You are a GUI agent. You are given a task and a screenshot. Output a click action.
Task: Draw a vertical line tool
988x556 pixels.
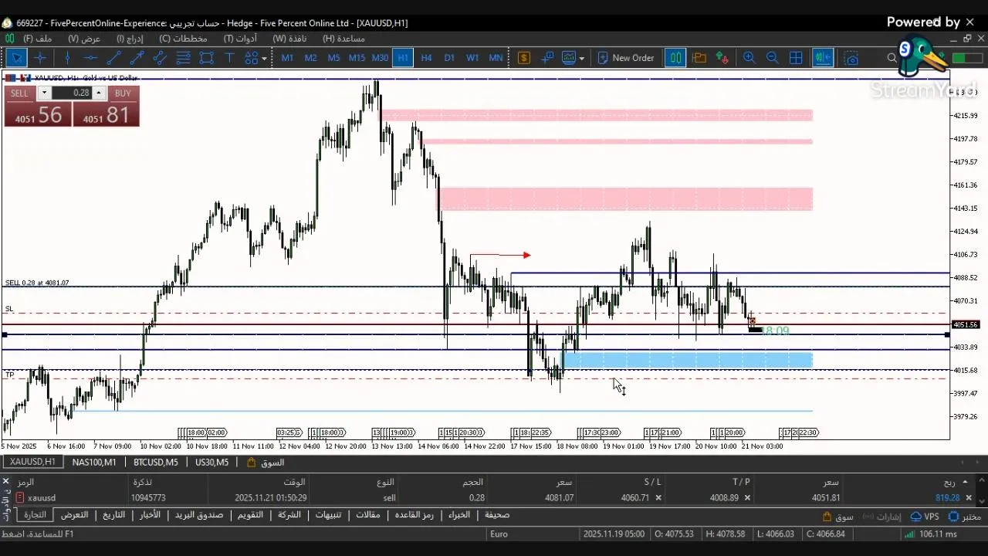pos(67,58)
